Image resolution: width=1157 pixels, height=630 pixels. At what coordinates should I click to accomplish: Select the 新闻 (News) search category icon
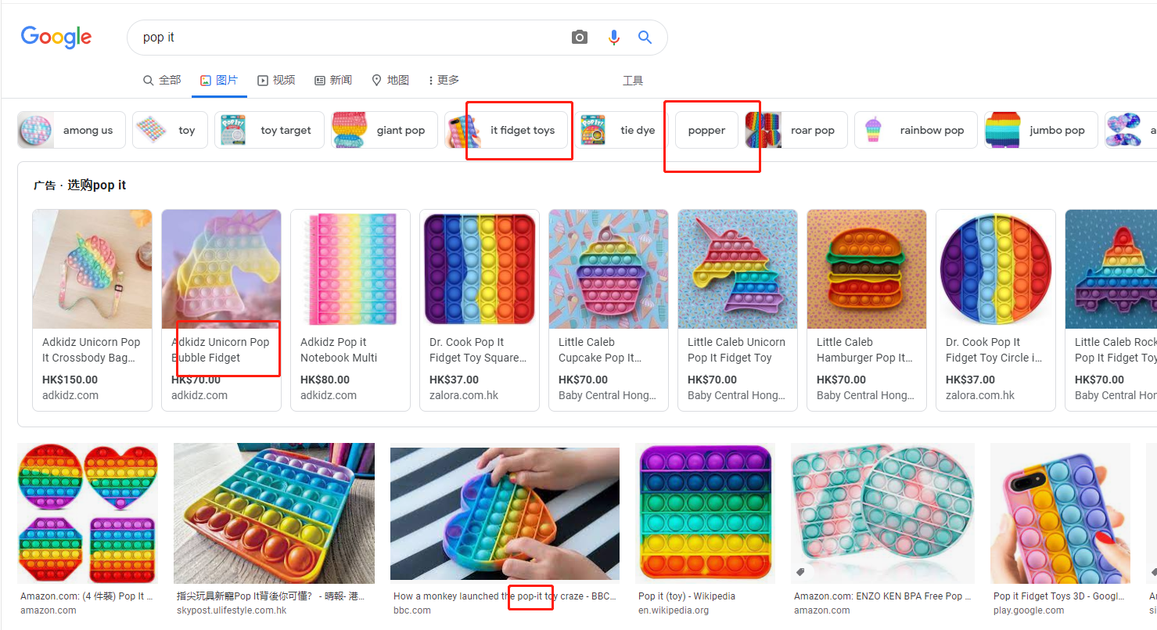pyautogui.click(x=319, y=79)
